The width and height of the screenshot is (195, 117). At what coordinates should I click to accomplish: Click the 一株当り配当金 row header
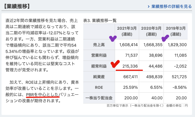[99, 98]
